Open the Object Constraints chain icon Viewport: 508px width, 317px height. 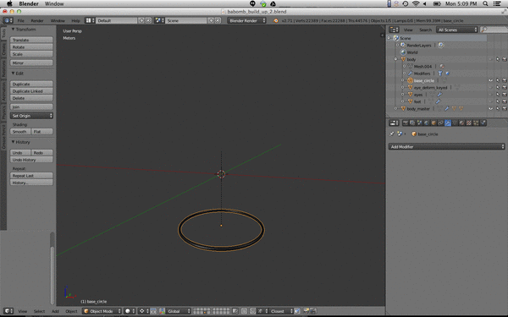440,123
